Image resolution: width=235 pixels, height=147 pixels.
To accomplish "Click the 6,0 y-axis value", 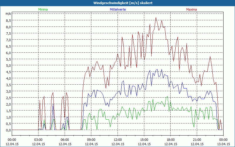I will 9,53.
